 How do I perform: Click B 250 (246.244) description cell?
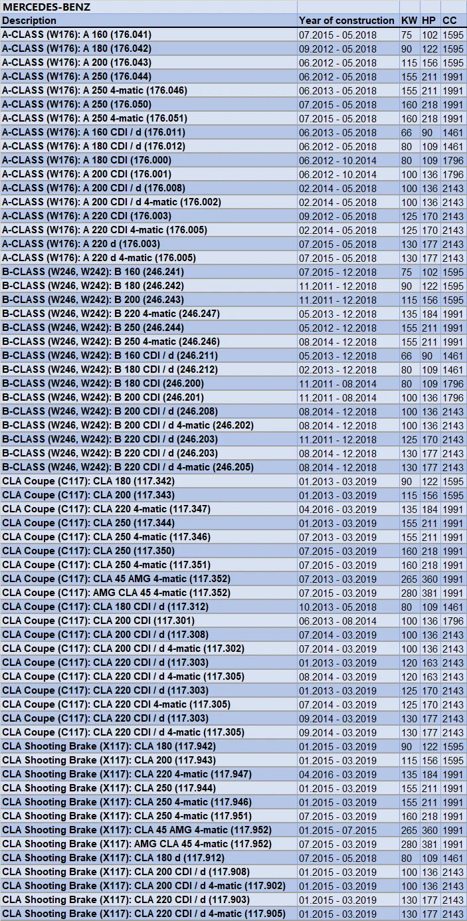(x=148, y=328)
